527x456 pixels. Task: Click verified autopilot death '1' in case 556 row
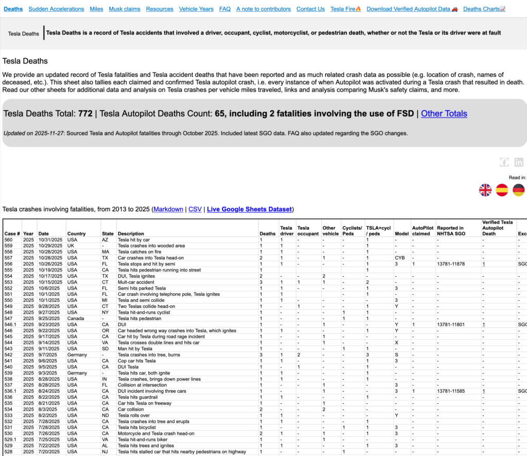click(x=484, y=264)
